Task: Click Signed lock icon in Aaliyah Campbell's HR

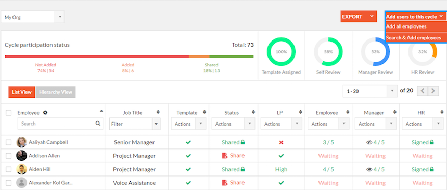Action: click(x=432, y=142)
